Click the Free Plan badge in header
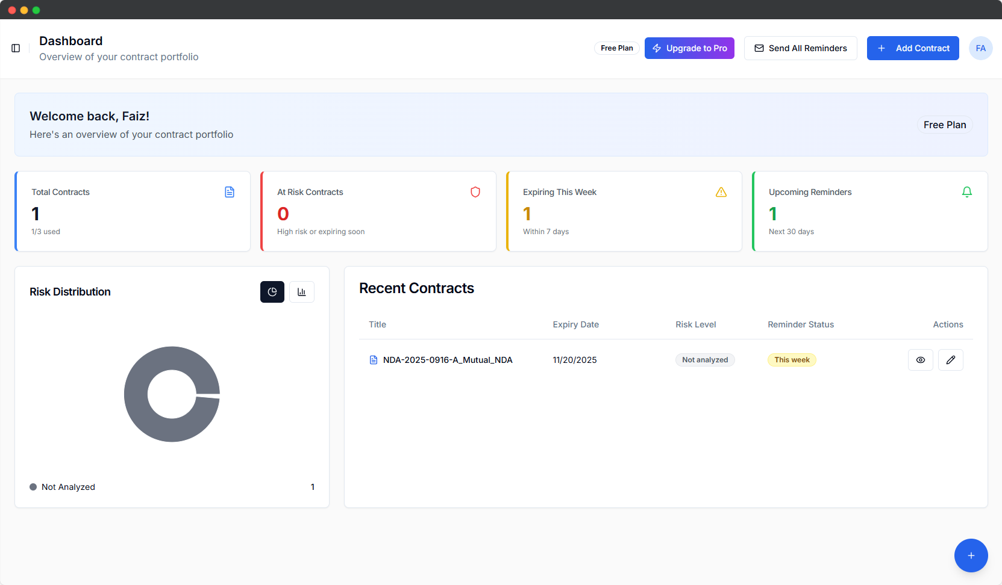Viewport: 1002px width, 585px height. click(616, 48)
